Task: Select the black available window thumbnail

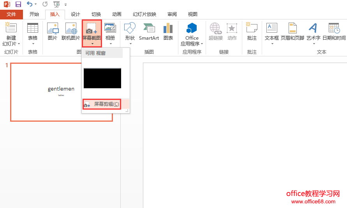Action: click(x=102, y=78)
